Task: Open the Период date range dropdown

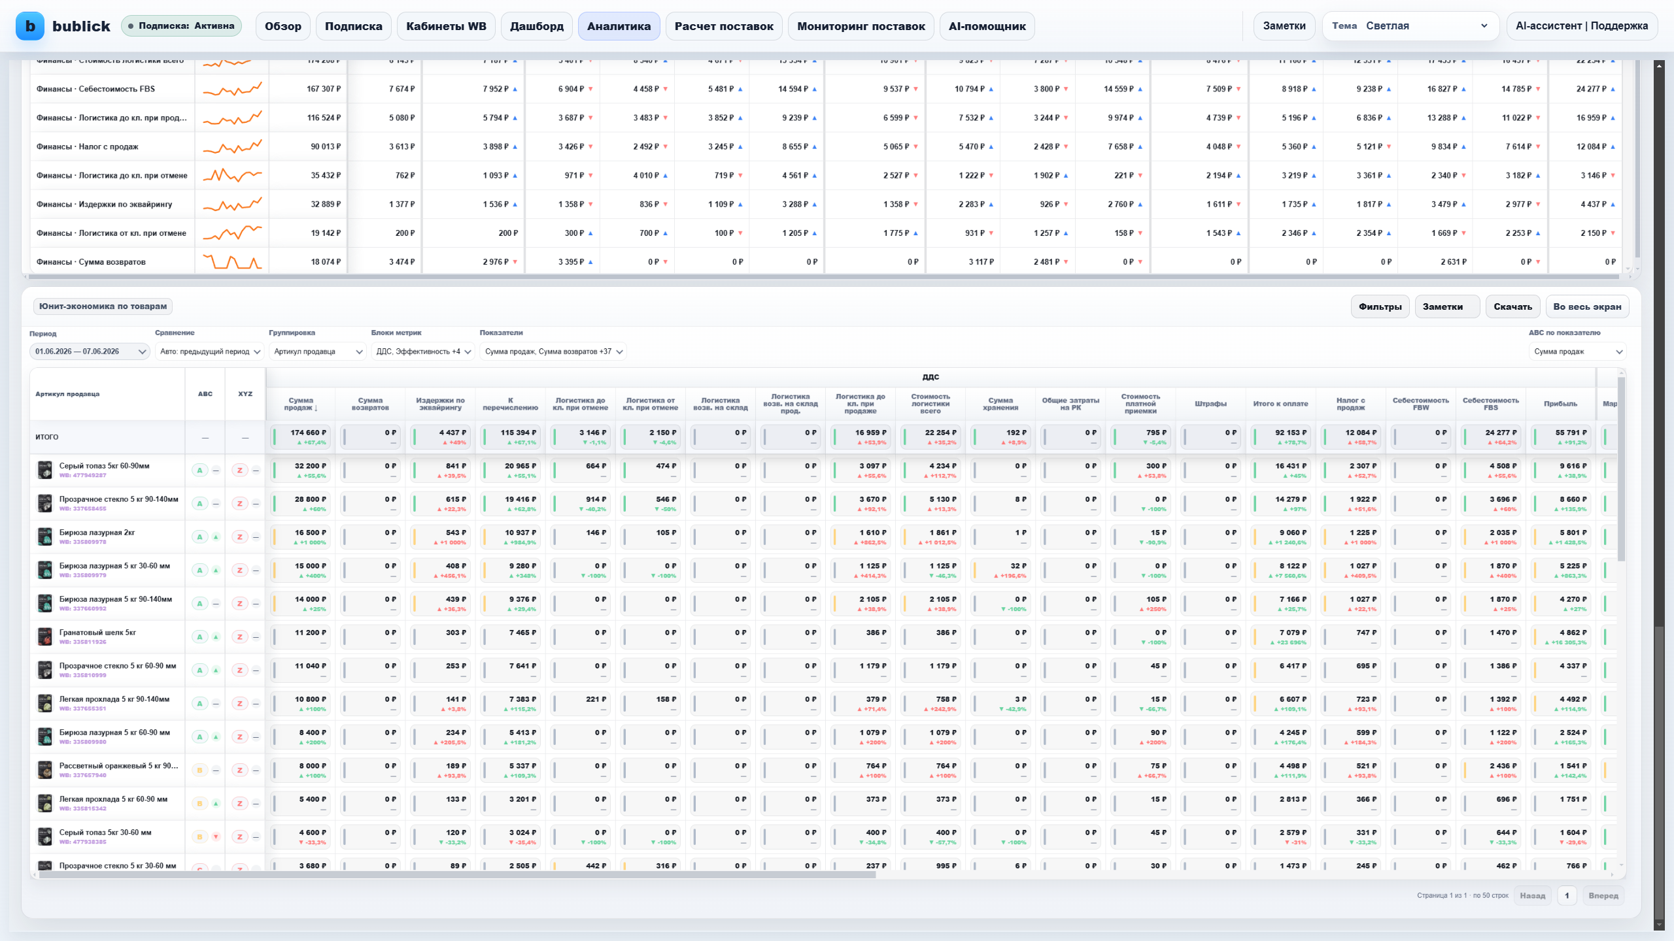Action: (x=90, y=352)
